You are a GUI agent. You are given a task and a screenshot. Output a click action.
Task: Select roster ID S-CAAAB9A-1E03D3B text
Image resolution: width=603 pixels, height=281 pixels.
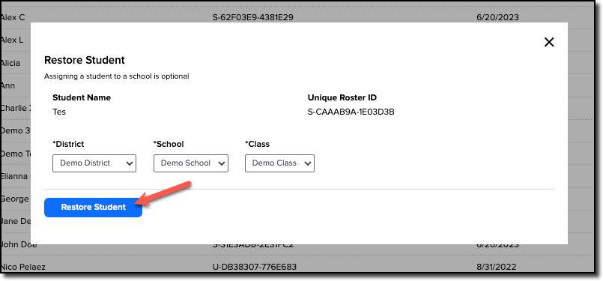tap(351, 112)
